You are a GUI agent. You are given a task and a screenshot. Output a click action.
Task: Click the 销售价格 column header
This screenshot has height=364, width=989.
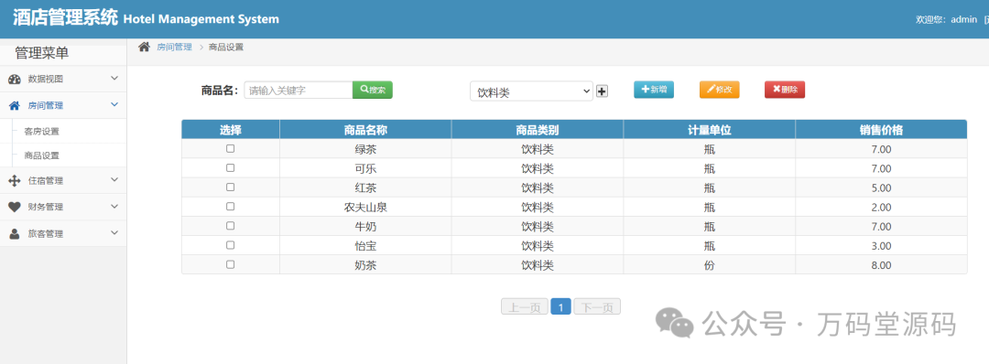(881, 130)
